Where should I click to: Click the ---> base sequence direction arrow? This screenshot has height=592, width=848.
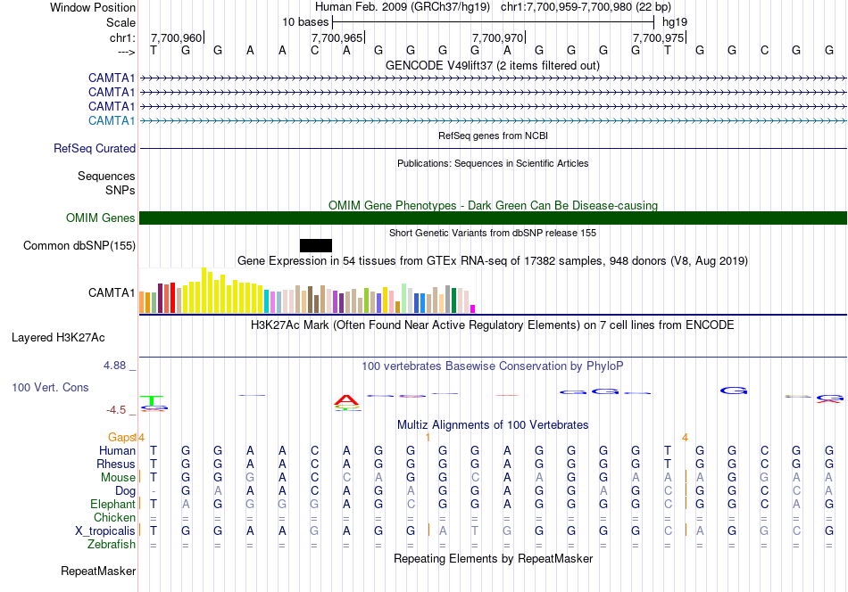(126, 52)
